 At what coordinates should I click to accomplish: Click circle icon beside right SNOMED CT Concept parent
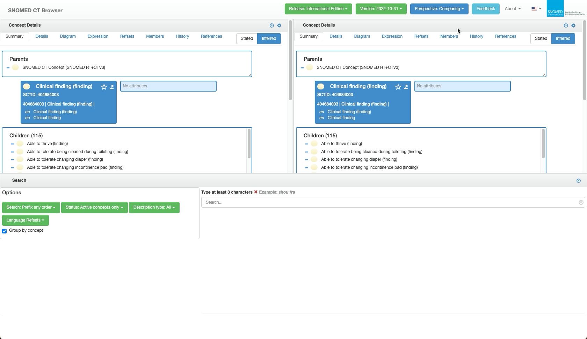click(x=310, y=67)
